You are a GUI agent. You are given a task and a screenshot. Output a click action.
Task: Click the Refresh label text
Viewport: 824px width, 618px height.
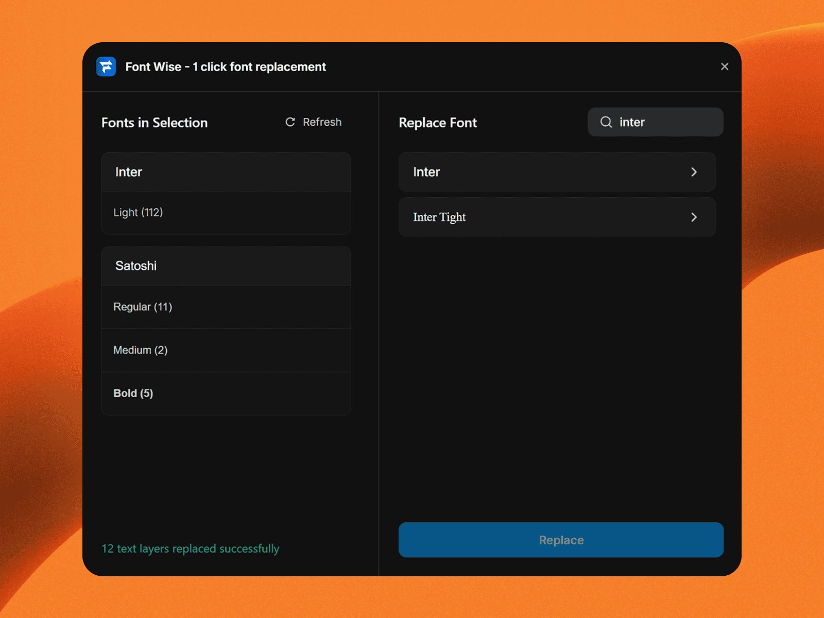coord(322,122)
